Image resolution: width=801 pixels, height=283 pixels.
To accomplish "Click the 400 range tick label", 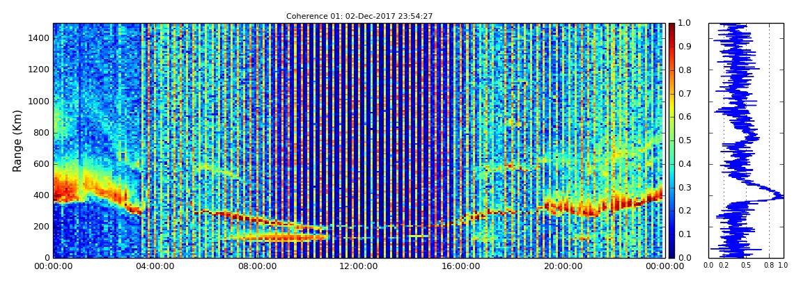I will (x=42, y=195).
